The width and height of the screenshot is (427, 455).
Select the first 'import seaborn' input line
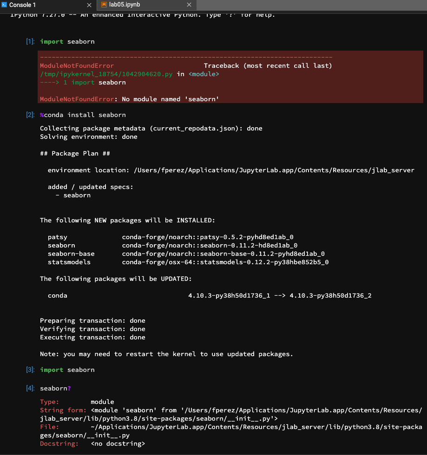coord(67,41)
